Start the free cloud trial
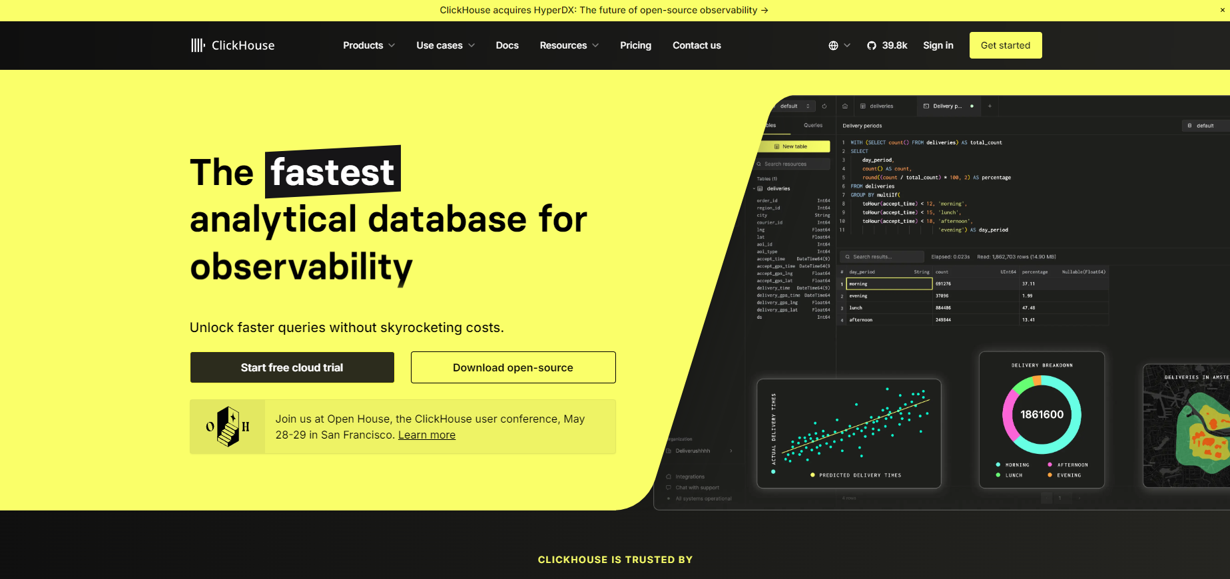The image size is (1230, 579). click(292, 367)
